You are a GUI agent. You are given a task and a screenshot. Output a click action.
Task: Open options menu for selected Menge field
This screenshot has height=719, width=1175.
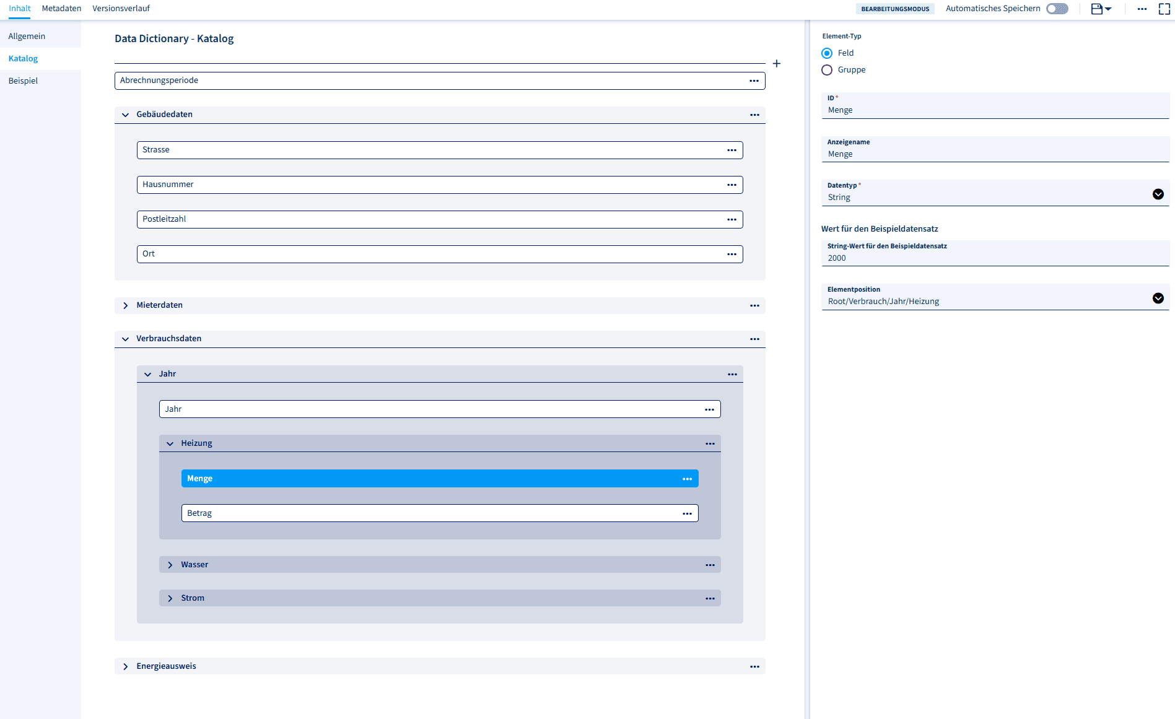(687, 479)
